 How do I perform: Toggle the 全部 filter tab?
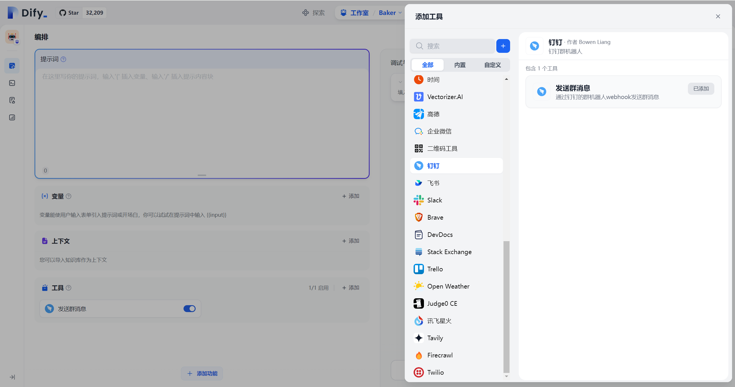pos(427,64)
